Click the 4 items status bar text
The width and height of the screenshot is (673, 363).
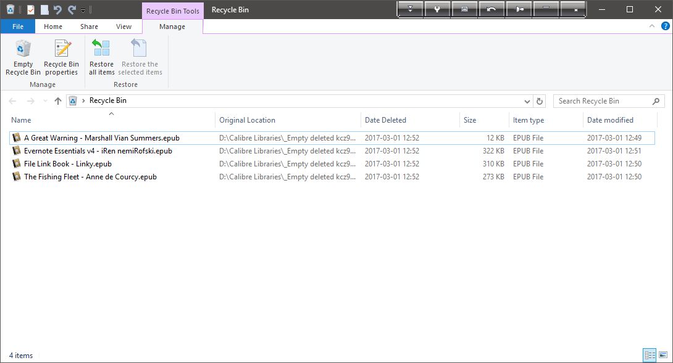[21, 355]
